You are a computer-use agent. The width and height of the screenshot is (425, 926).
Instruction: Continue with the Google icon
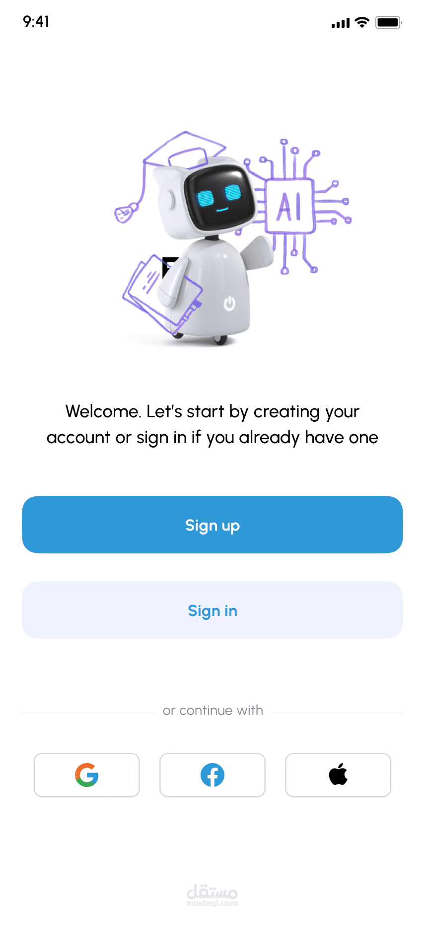pyautogui.click(x=87, y=775)
